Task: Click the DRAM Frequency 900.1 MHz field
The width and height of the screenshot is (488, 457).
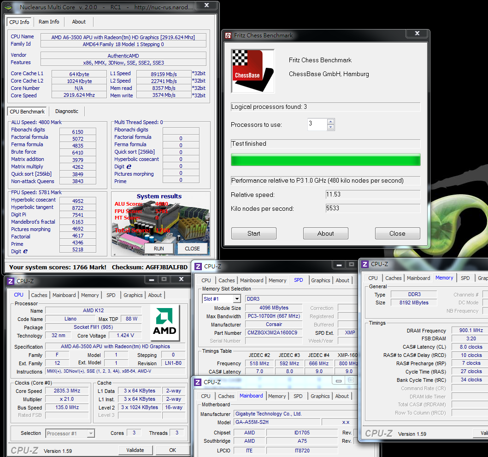Action: pyautogui.click(x=471, y=330)
